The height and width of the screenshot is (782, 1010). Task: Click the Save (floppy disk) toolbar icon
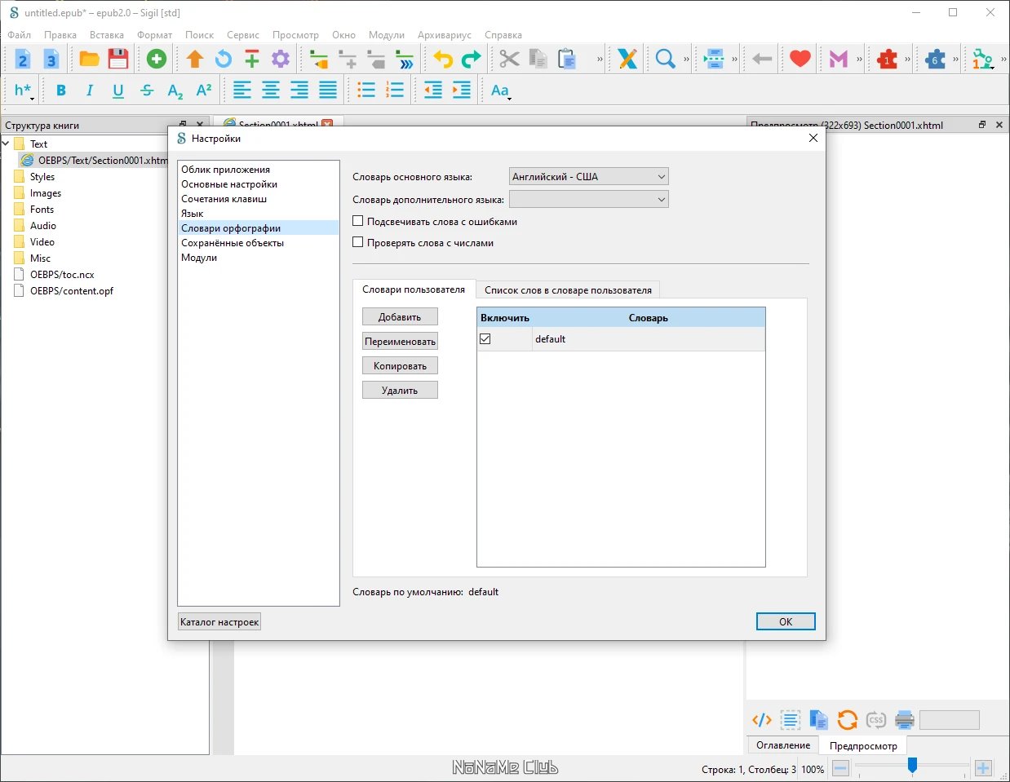click(118, 59)
